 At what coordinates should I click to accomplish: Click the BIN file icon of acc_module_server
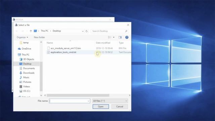(x=48, y=48)
